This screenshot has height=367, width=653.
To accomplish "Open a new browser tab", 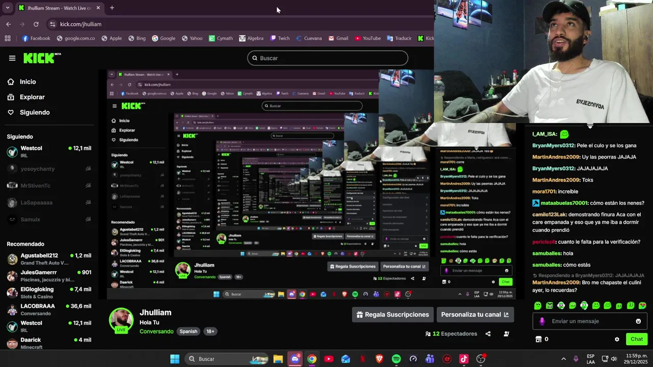I will tap(112, 8).
